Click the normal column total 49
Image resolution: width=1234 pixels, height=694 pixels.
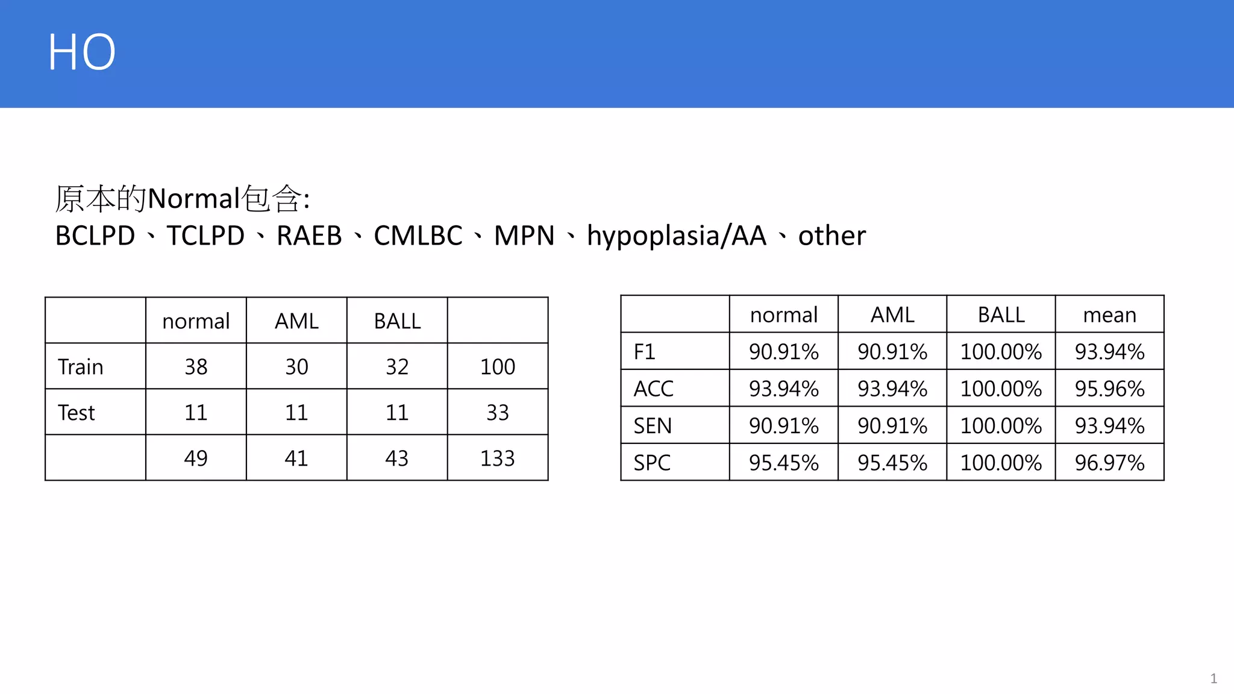click(x=196, y=458)
